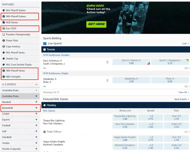The image size is (190, 152).
Task: Select Tampa Bay Lightning money line 1.66
Action: [x=125, y=118]
